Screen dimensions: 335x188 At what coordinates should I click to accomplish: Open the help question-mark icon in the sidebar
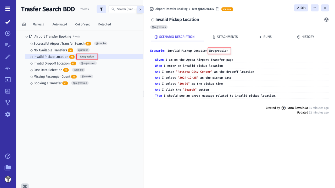pyautogui.click(x=8, y=156)
